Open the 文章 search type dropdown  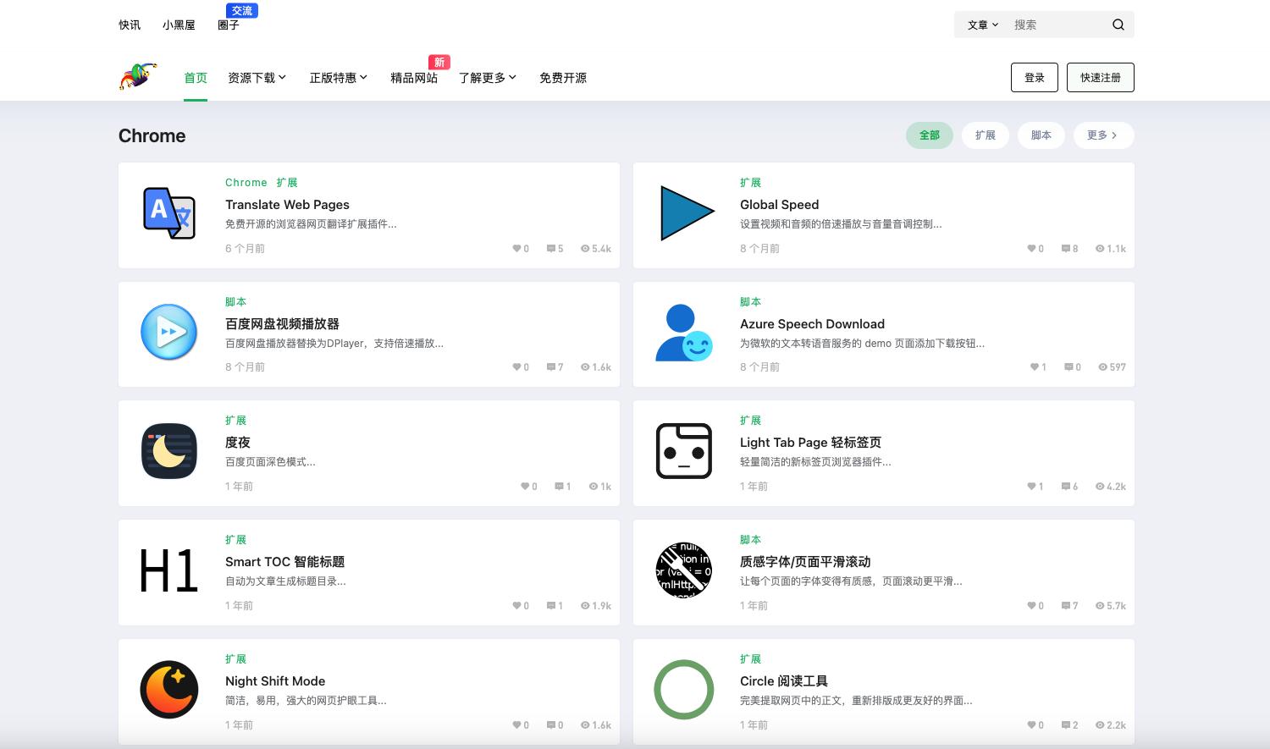pos(983,25)
